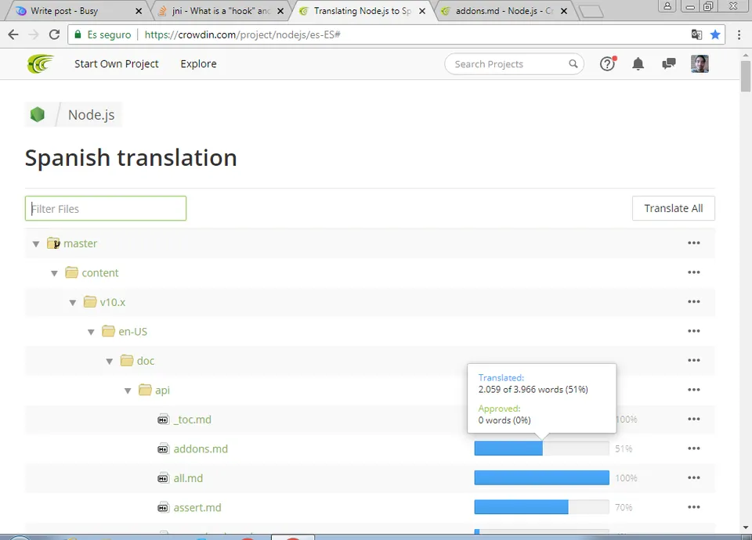This screenshot has height=540, width=752.
Task: Click the content folder icon
Action: [x=71, y=272]
